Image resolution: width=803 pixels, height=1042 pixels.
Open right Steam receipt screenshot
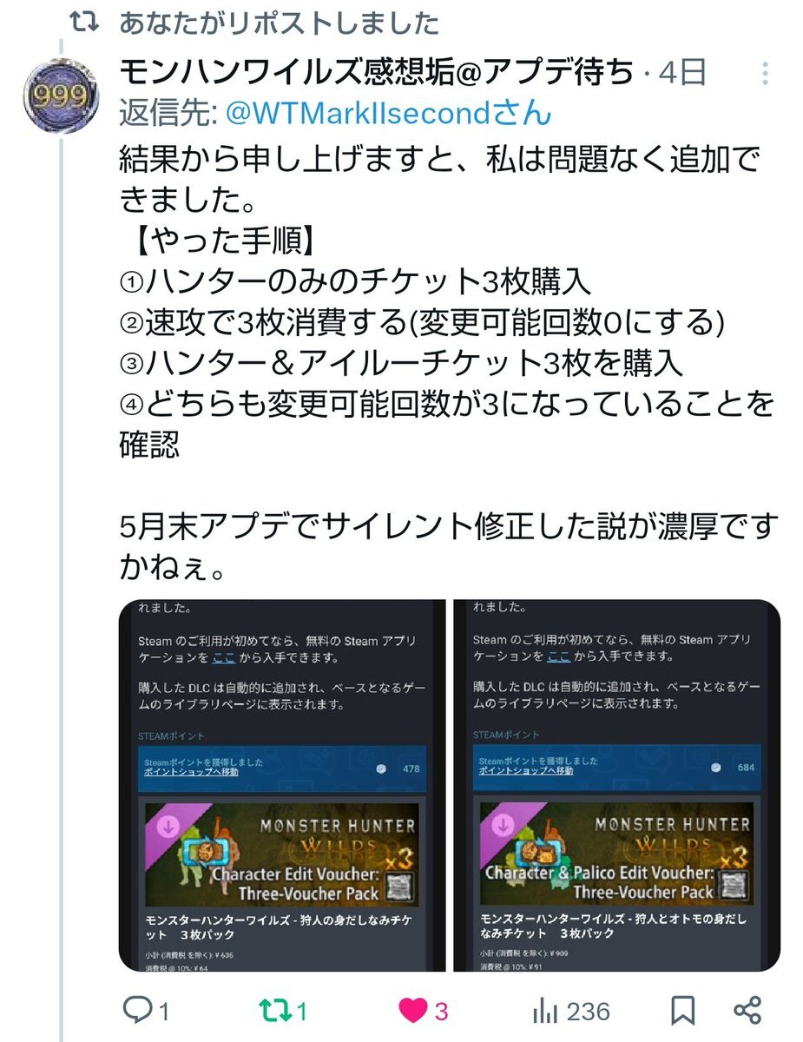pyautogui.click(x=617, y=785)
